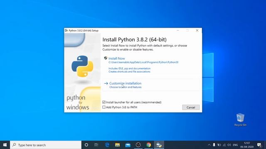Open the Action Center notifications icon
The height and width of the screenshot is (149, 266).
click(x=259, y=145)
